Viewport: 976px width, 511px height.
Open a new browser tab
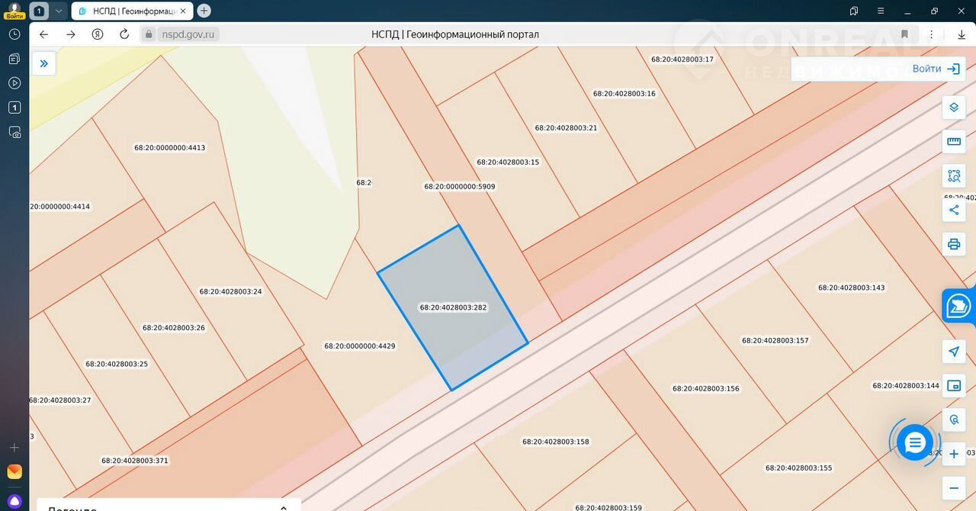point(204,11)
